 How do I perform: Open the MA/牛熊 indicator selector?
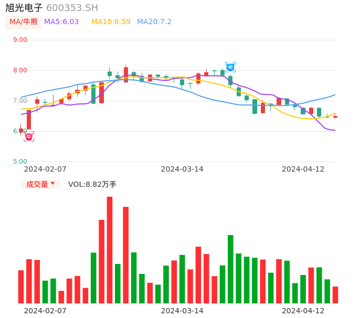point(24,22)
